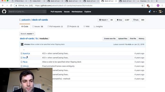Open the latest commit message link

tap(47, 44)
